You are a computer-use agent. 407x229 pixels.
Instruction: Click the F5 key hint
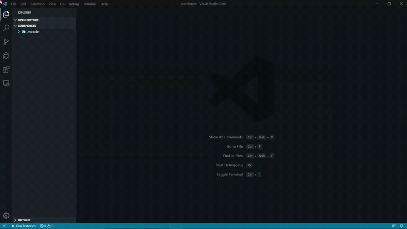click(249, 165)
